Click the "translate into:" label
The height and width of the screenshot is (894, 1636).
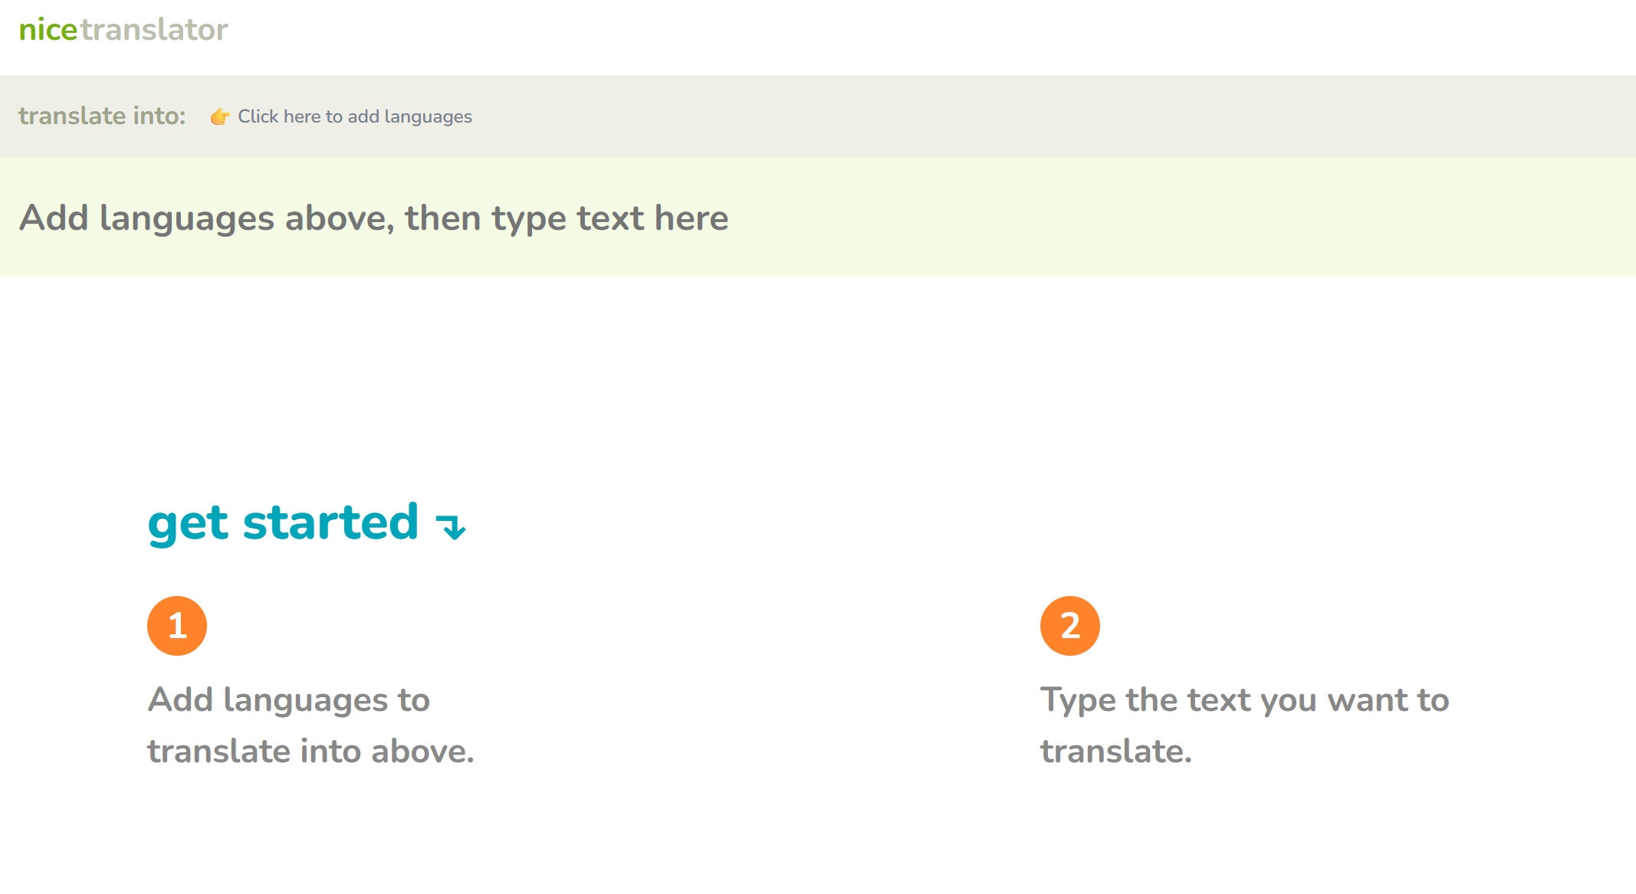click(102, 116)
